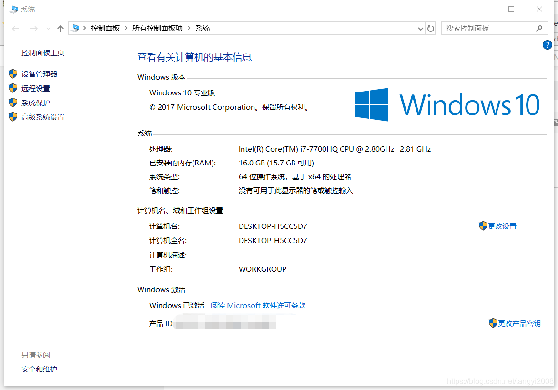Select 所有控制面板项 breadcrumb
Image resolution: width=558 pixels, height=390 pixels.
tap(157, 28)
